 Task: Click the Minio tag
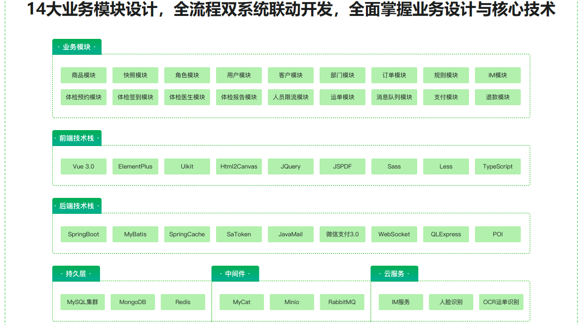292,303
